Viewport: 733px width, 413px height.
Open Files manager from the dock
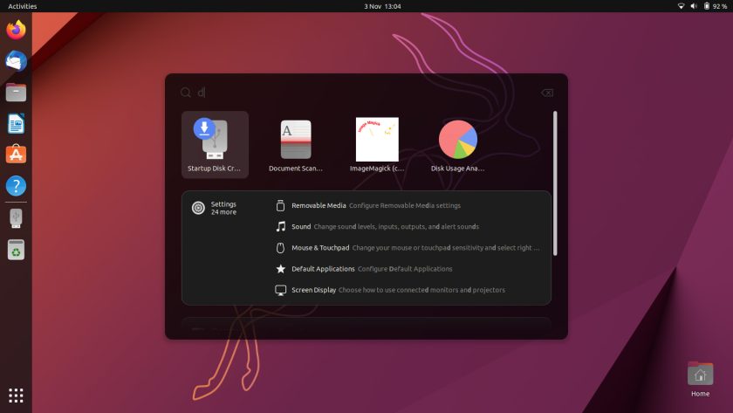pyautogui.click(x=16, y=93)
